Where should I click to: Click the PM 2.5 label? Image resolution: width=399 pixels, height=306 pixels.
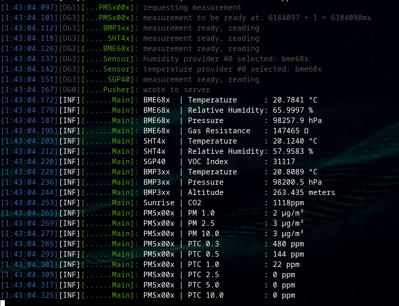(x=201, y=223)
